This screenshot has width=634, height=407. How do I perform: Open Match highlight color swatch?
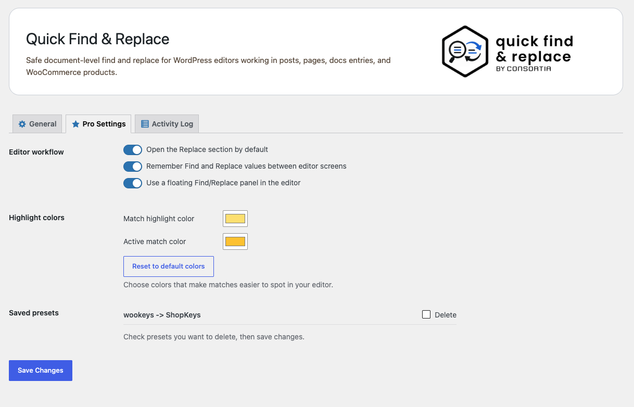pyautogui.click(x=235, y=219)
